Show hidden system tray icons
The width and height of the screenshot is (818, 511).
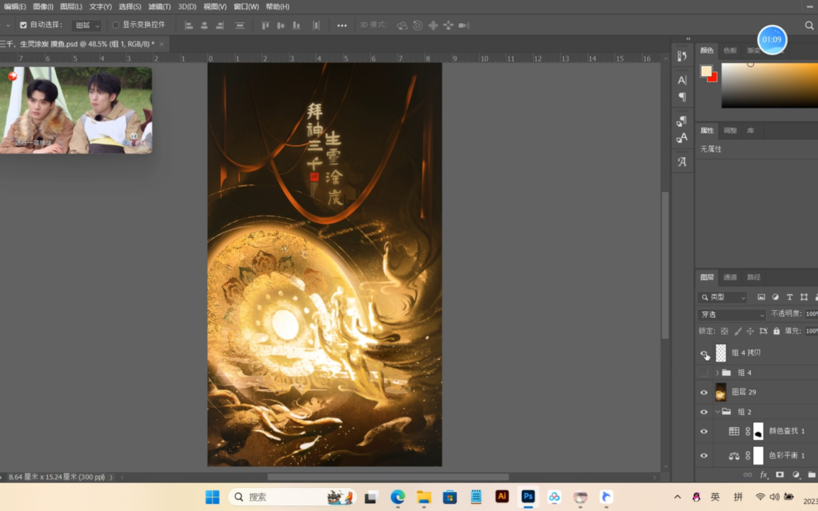(677, 497)
